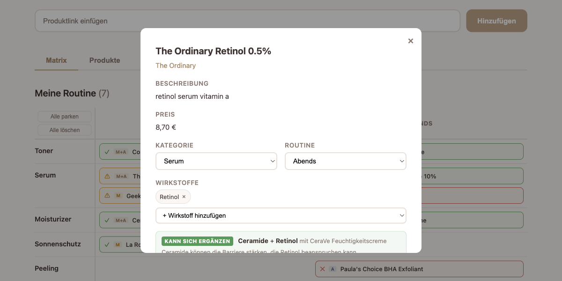The width and height of the screenshot is (562, 281).
Task: Remove the Retinol ingredient chip
Action: pyautogui.click(x=184, y=197)
